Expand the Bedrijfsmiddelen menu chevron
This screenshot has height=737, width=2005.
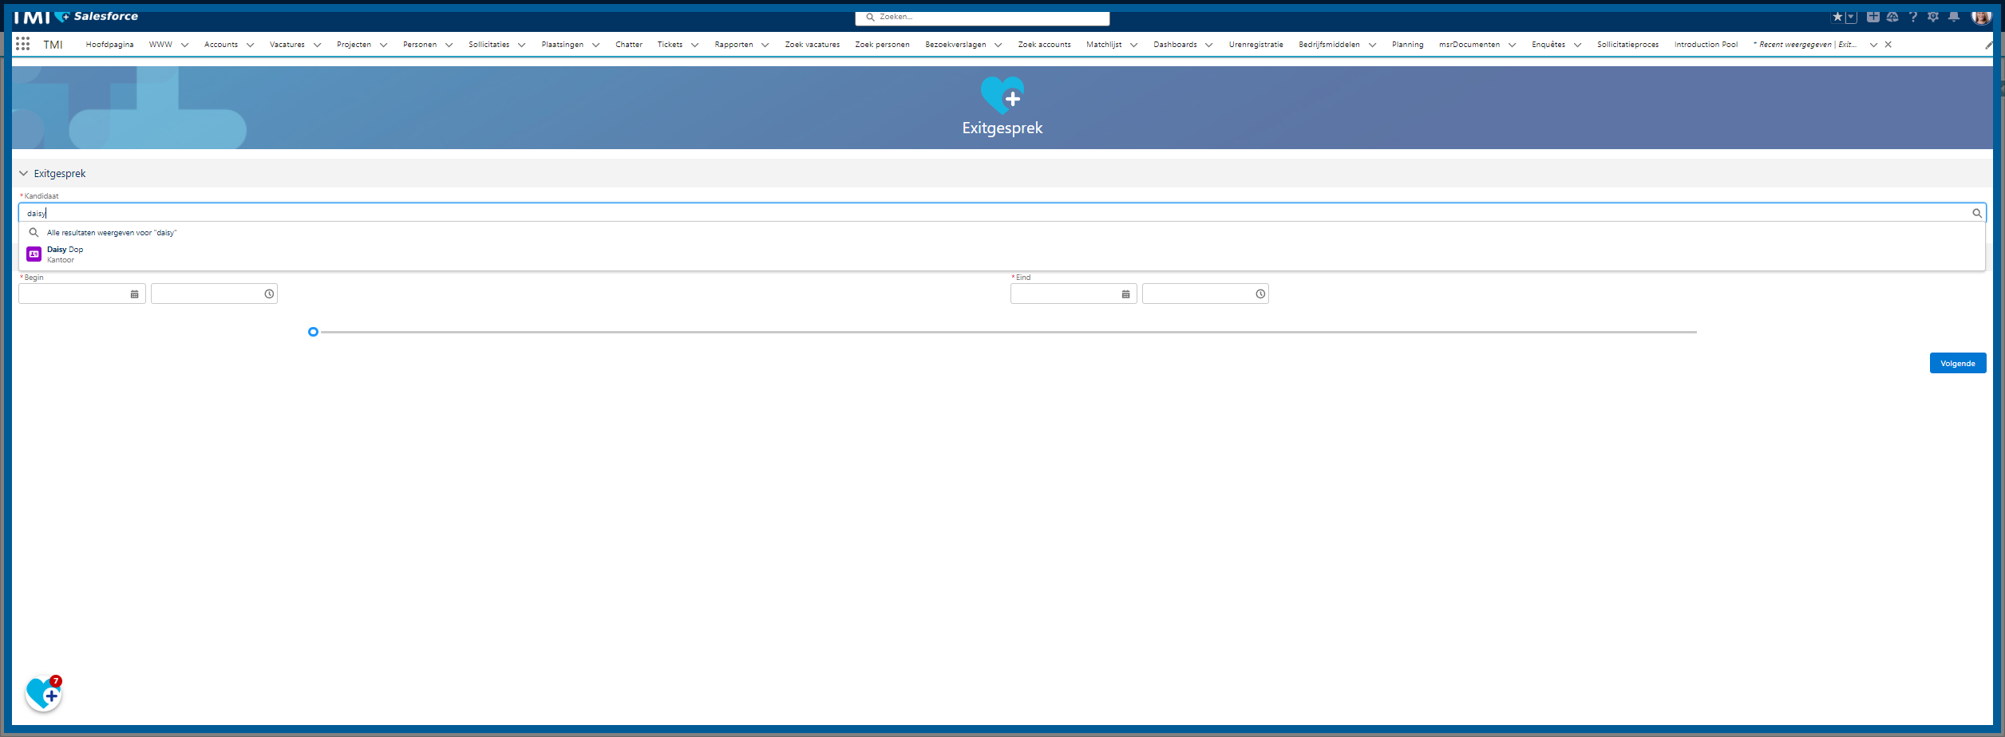click(1372, 45)
